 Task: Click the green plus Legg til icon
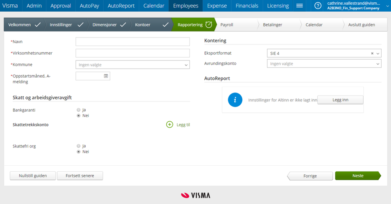(169, 124)
